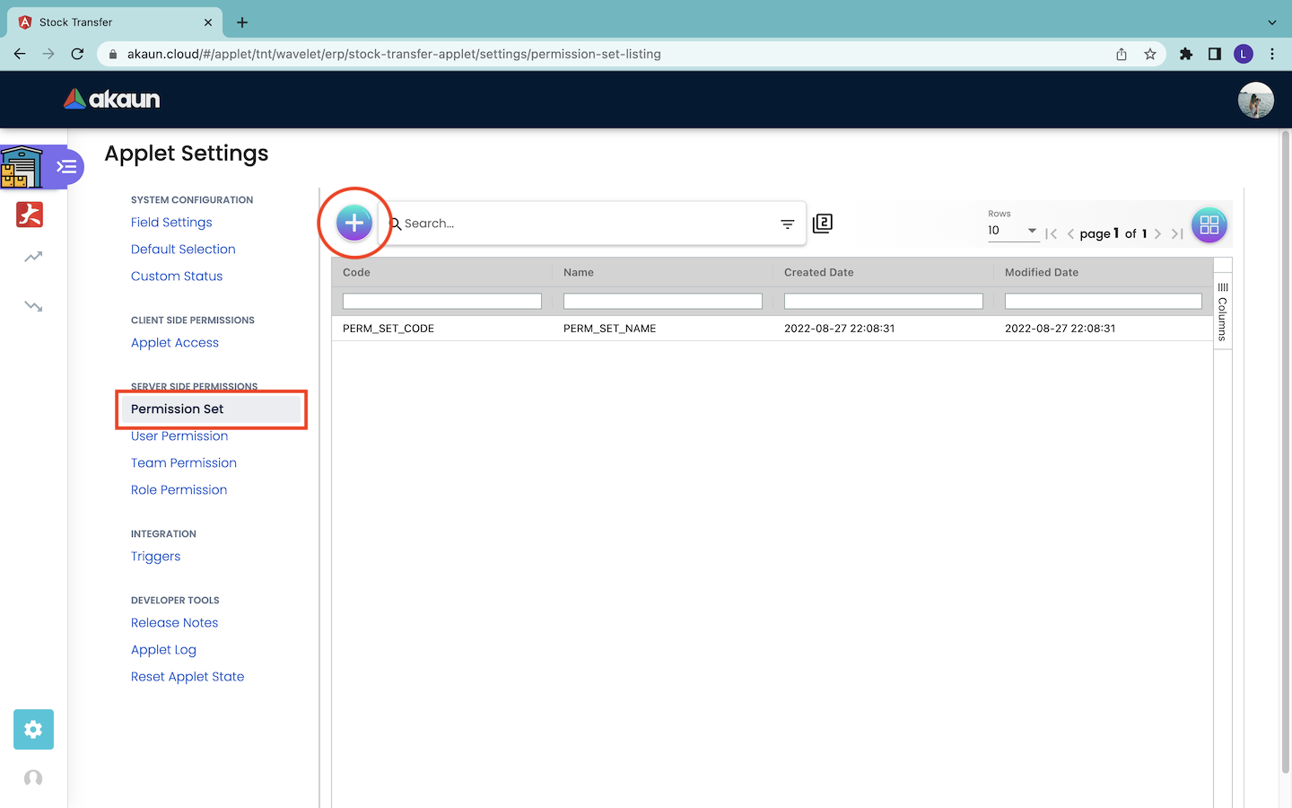1292x808 pixels.
Task: Click the settings gear icon in sidebar
Action: tap(33, 729)
